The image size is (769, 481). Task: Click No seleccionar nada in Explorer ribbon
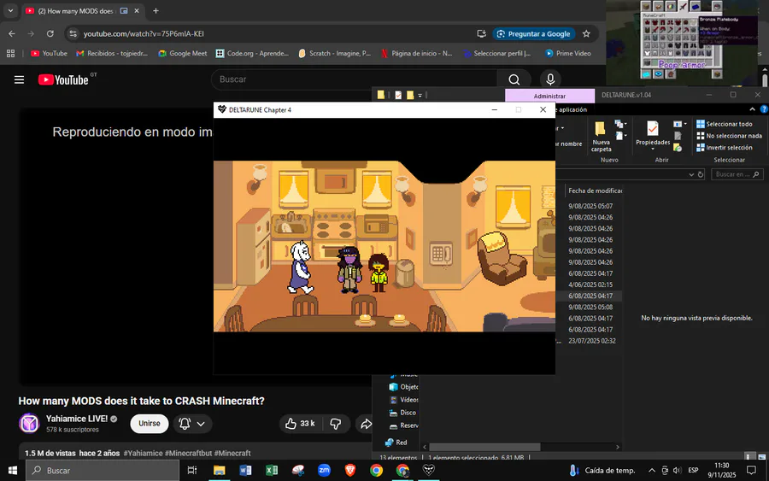(730, 136)
